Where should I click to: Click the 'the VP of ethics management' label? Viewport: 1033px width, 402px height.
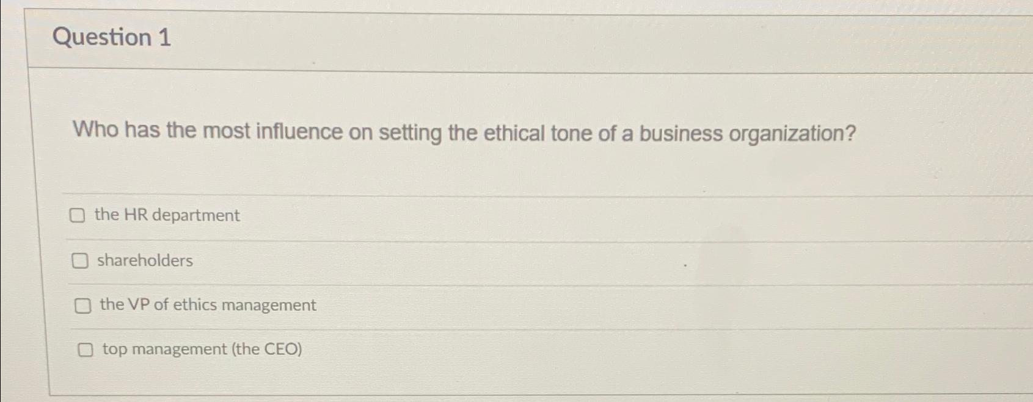207,305
